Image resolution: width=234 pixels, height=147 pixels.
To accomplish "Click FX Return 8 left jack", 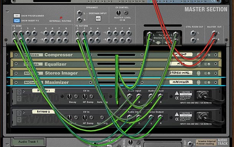I will tap(129, 33).
